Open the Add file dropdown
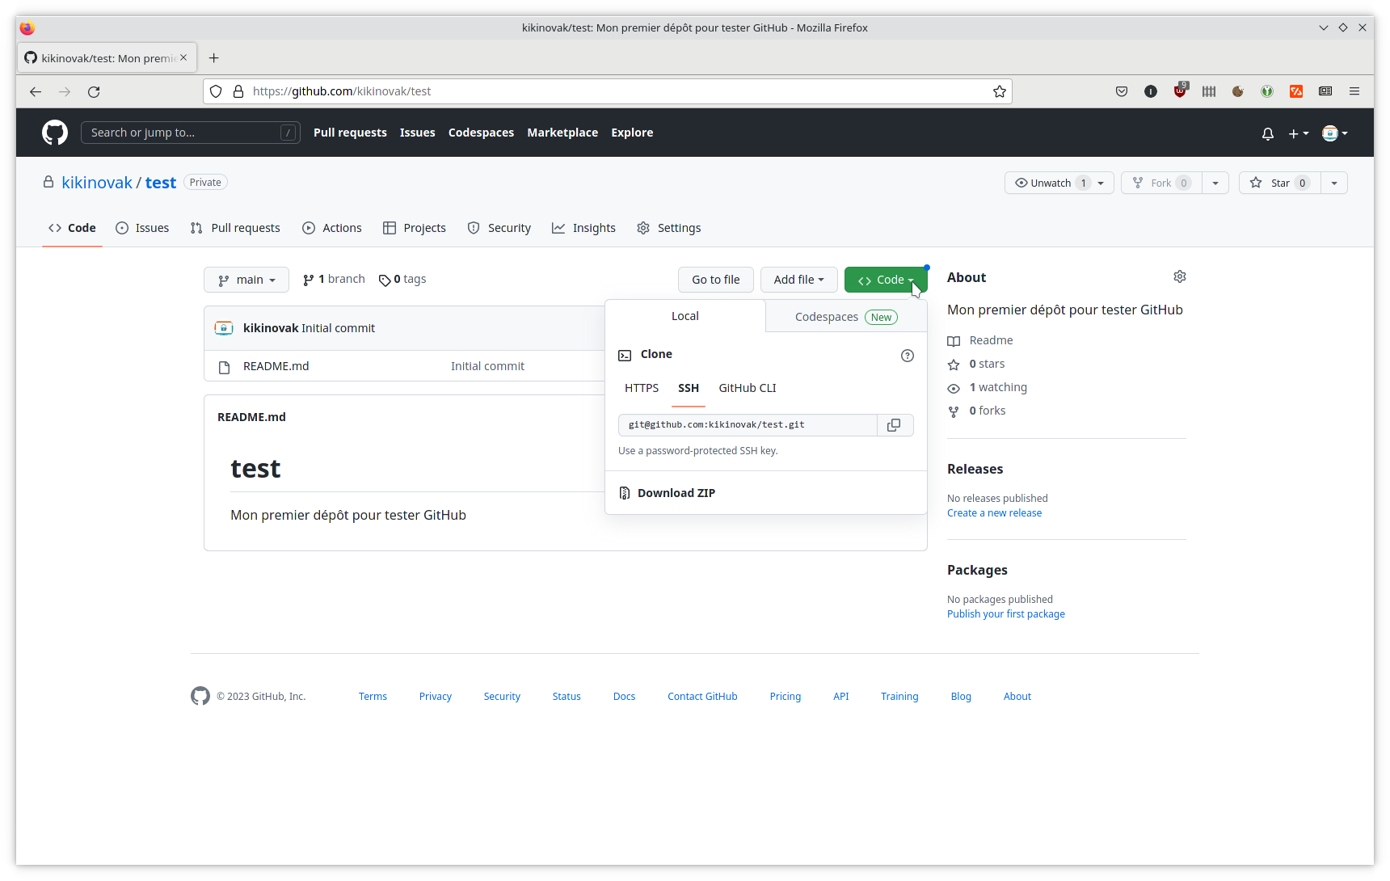 (x=798, y=280)
